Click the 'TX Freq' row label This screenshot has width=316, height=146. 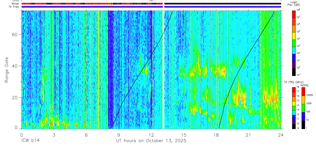14,6
